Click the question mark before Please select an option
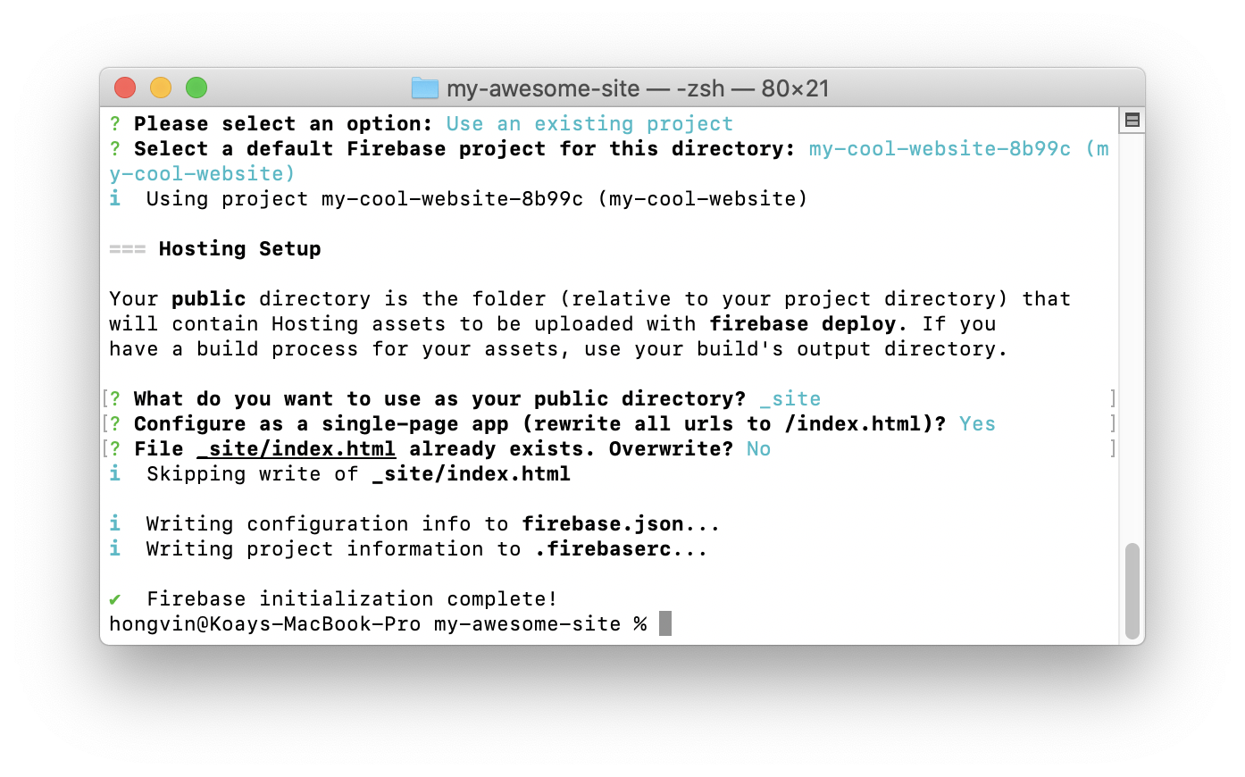This screenshot has width=1245, height=777. pos(115,123)
